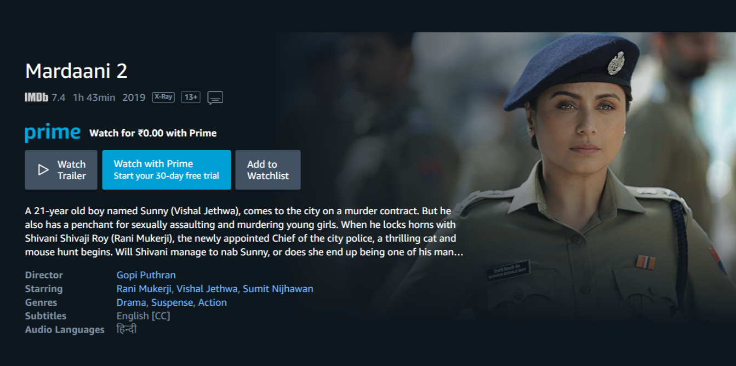Browse the Suspense genre link
This screenshot has height=366, width=736.
tap(172, 302)
